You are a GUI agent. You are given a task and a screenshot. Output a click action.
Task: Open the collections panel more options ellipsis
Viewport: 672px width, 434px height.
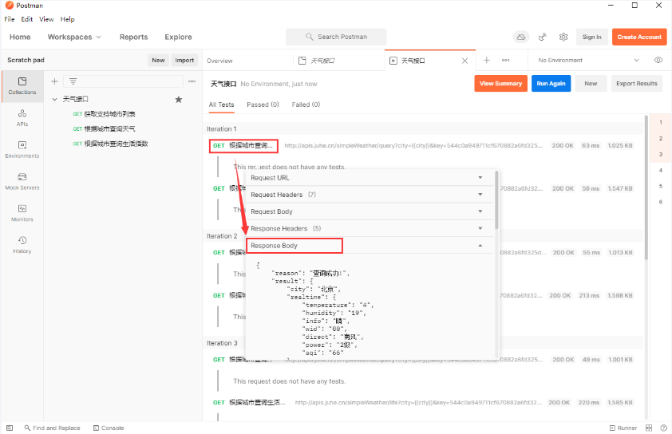pyautogui.click(x=192, y=81)
